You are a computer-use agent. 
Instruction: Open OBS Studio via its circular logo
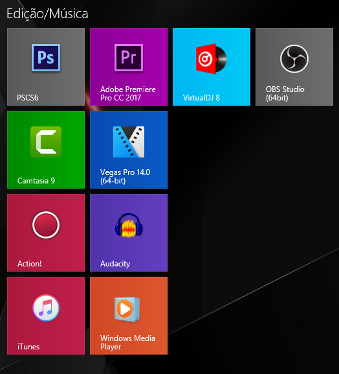coord(294,59)
